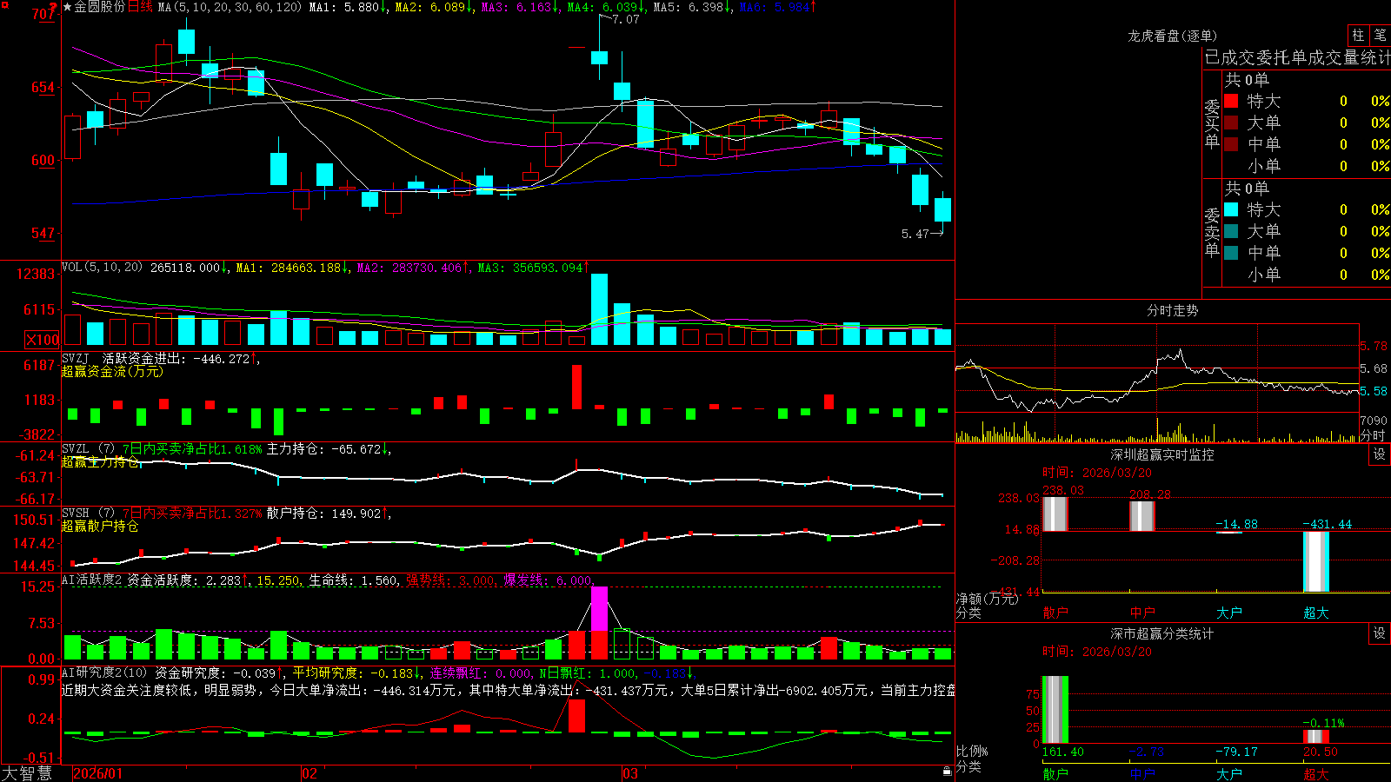Select the cyan 特大 sell-order swatch
Viewport: 1391px width, 782px height.
pyautogui.click(x=1231, y=209)
